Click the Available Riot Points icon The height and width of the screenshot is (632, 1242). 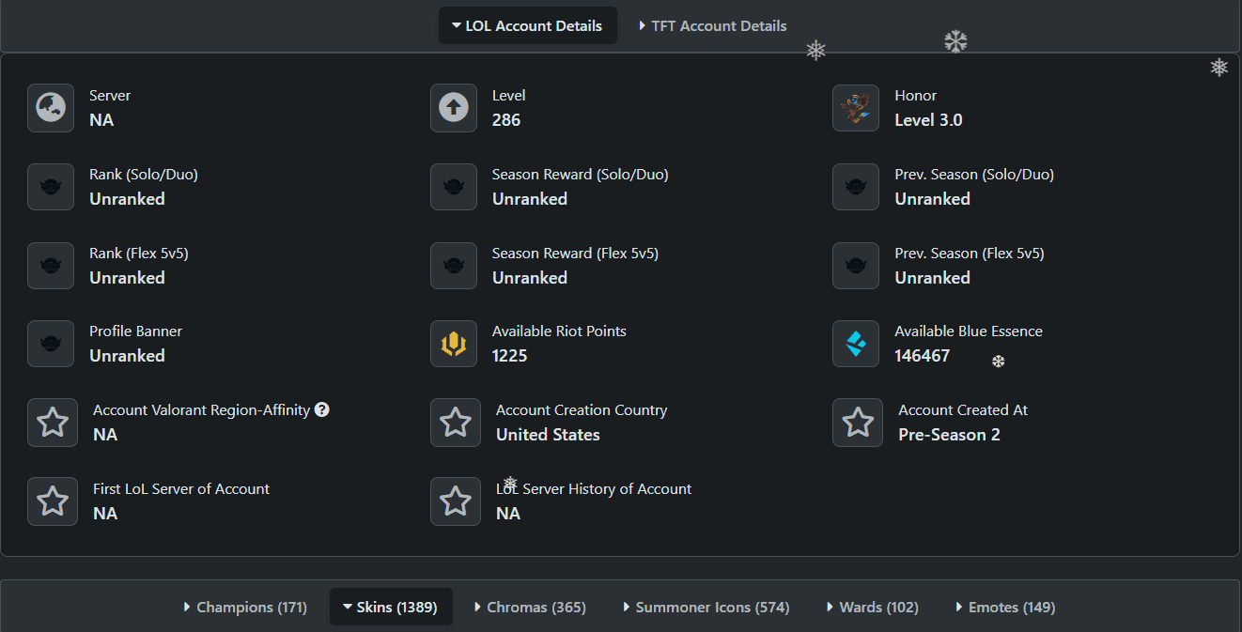(x=454, y=344)
